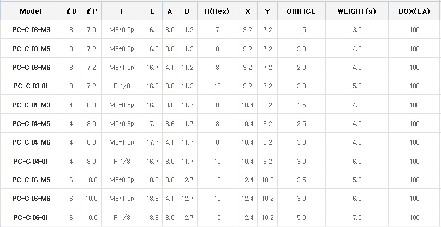Select the M3*0.5p thread cell for PC-C 03-M3
The width and height of the screenshot is (441, 227).
(x=121, y=30)
